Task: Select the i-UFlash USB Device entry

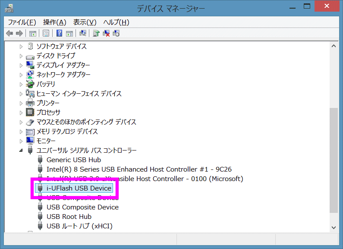Action: [79, 188]
